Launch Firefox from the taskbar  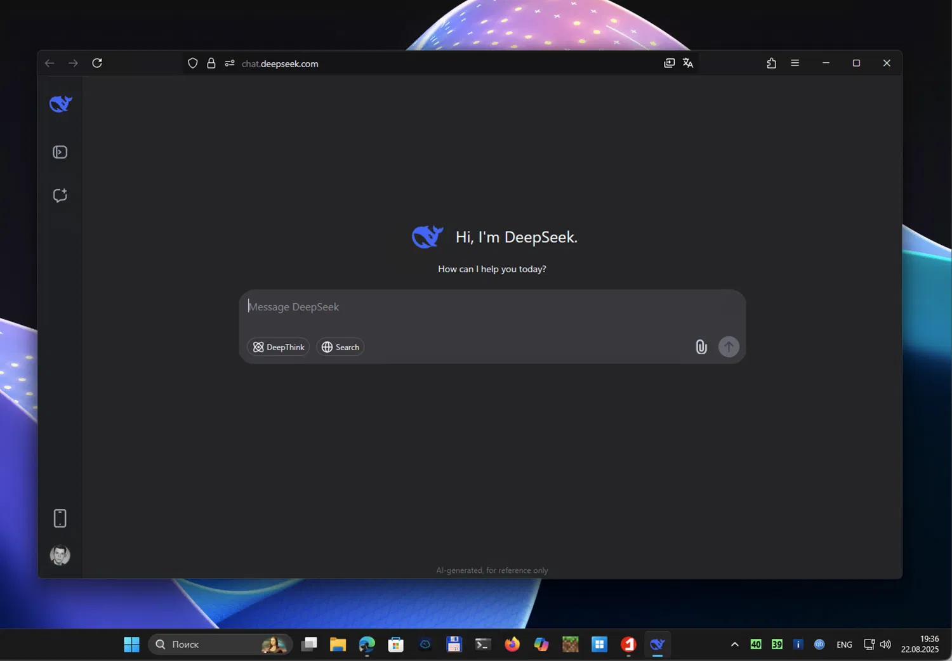[512, 645]
